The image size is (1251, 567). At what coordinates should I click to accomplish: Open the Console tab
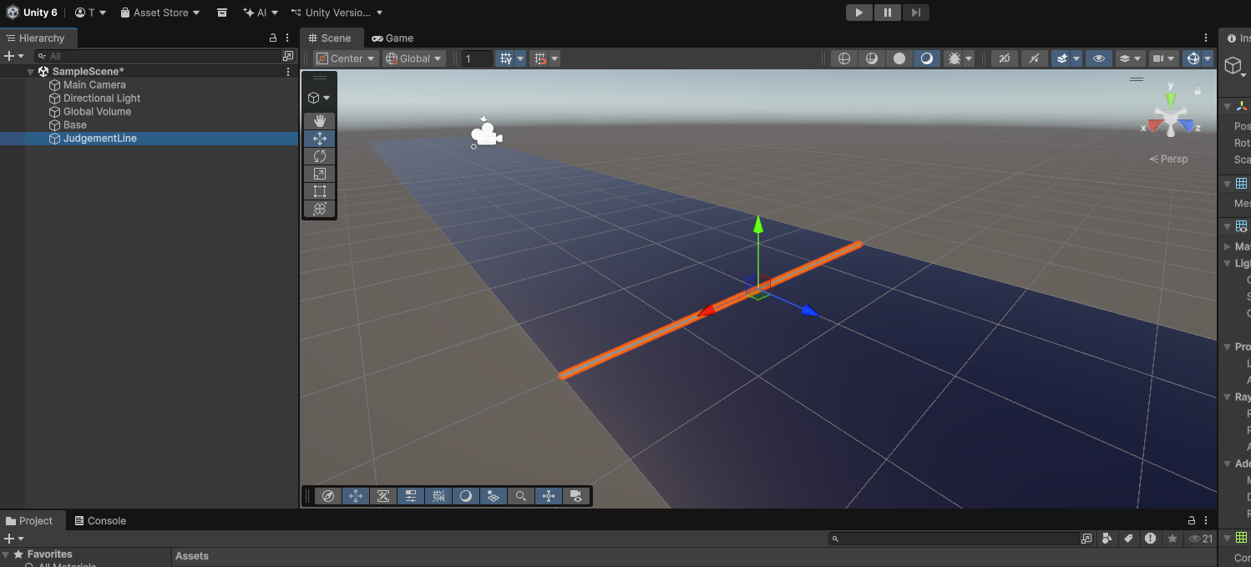[x=99, y=521]
